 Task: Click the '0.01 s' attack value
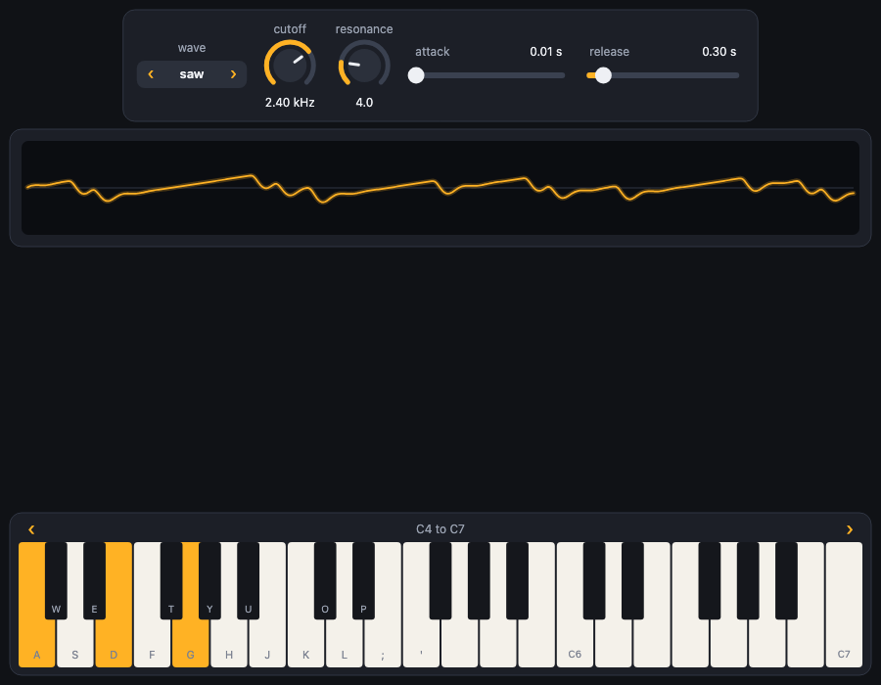click(x=546, y=52)
